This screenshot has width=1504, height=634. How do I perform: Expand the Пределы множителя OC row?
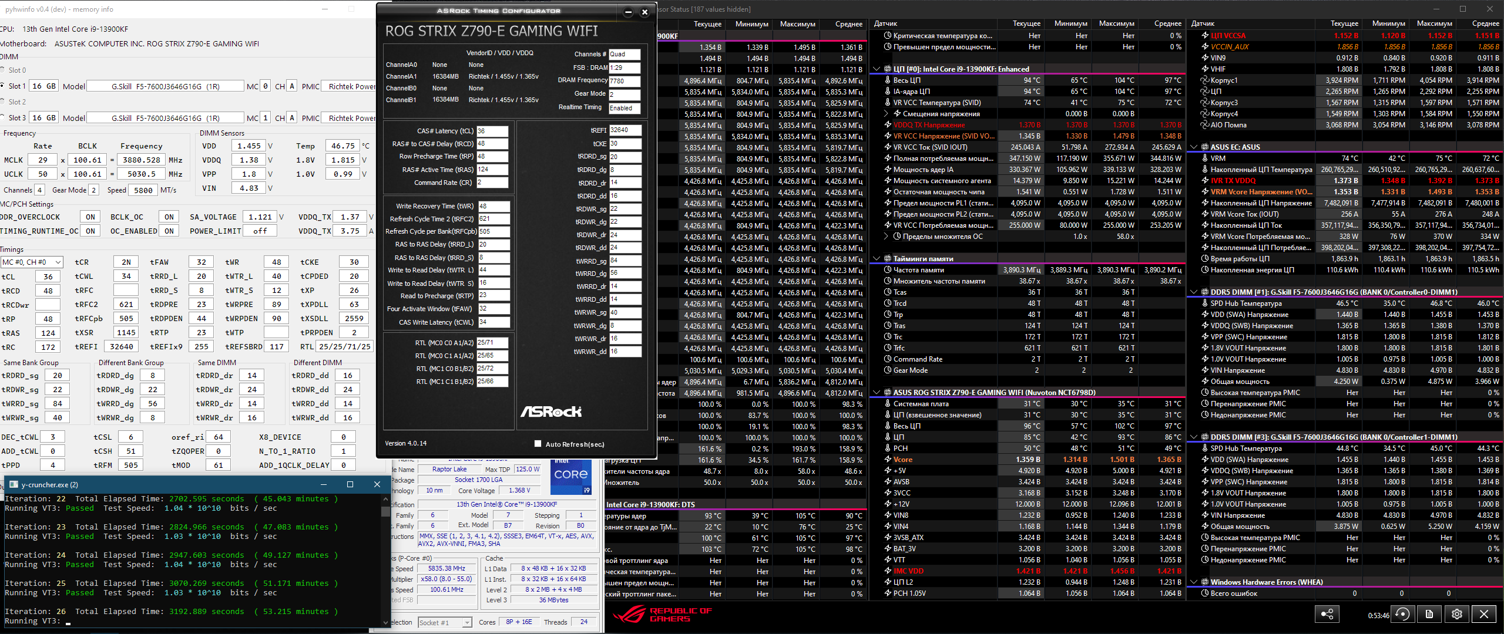tap(886, 237)
